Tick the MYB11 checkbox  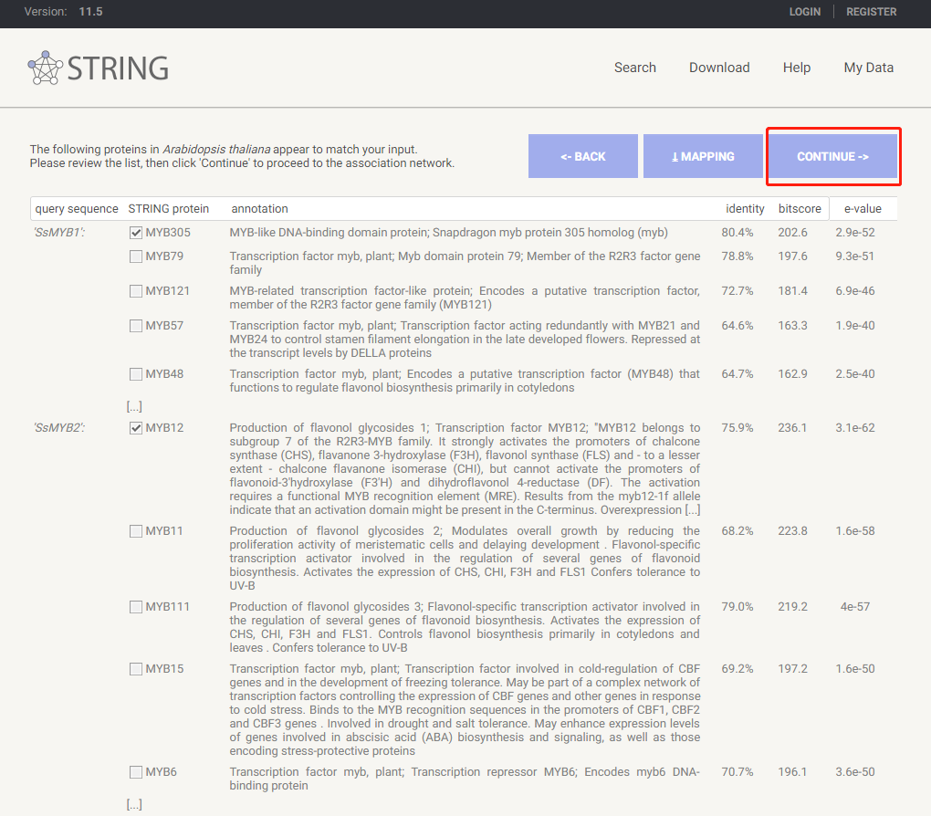point(136,531)
